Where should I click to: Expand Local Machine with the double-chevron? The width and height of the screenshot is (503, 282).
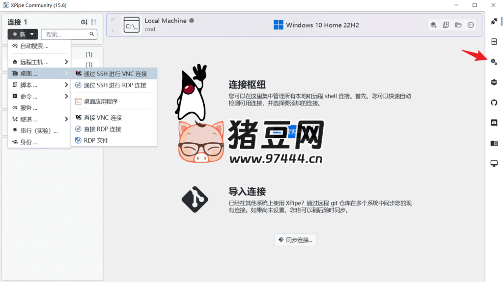(113, 19)
